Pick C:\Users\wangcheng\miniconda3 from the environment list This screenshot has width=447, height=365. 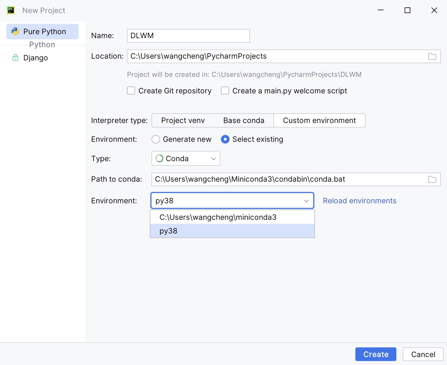[x=232, y=217]
